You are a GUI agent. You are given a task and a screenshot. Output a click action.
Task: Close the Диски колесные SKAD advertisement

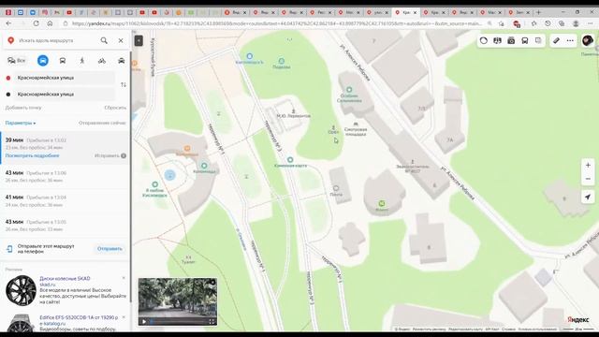124,278
